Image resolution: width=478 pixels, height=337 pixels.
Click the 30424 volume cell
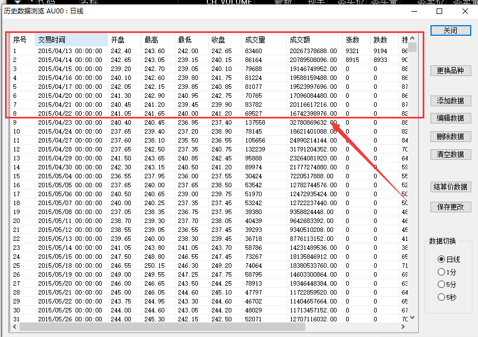pyautogui.click(x=253, y=176)
